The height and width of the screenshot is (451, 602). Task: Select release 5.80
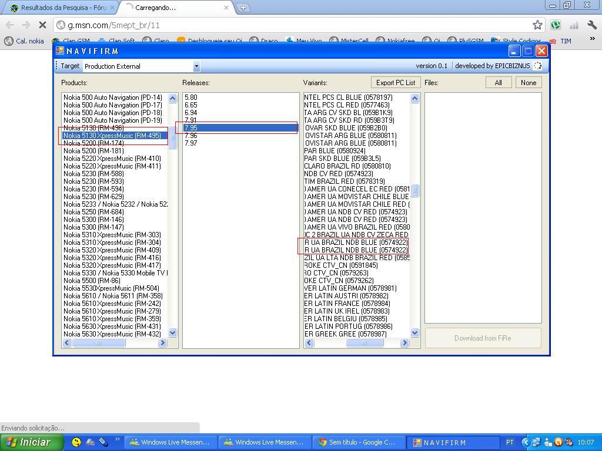click(240, 97)
